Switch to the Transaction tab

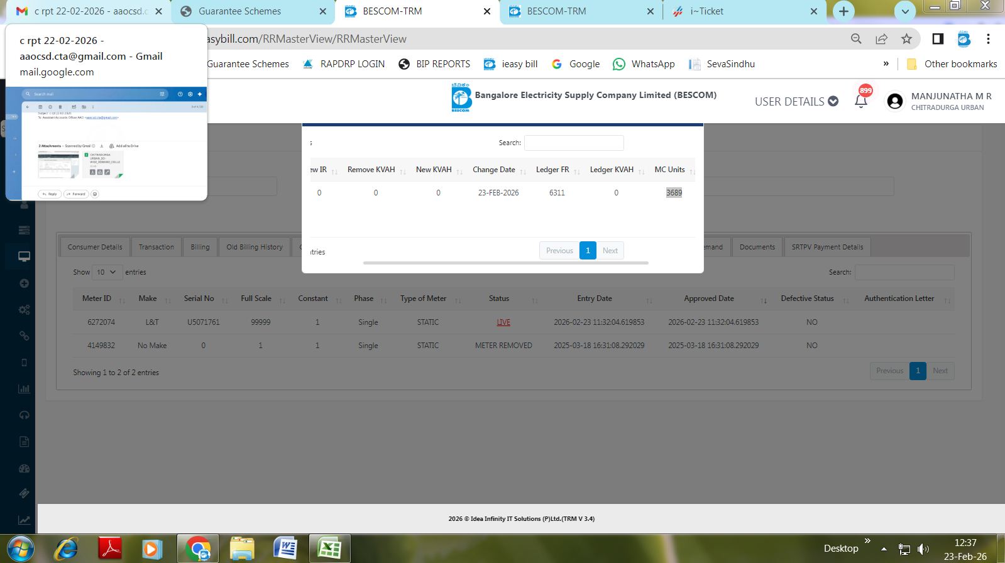(x=157, y=247)
